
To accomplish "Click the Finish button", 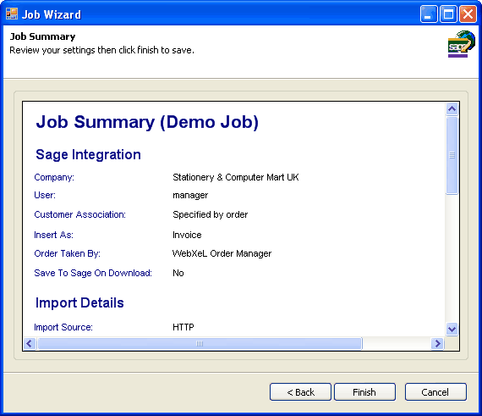I will pyautogui.click(x=364, y=392).
